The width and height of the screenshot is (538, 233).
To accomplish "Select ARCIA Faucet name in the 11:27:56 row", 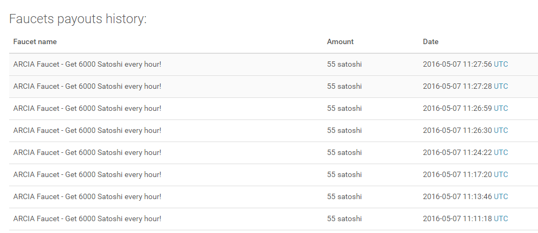I will coord(87,65).
